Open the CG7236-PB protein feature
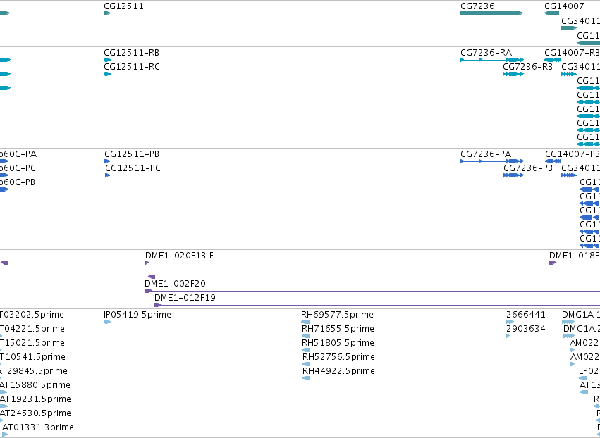This screenshot has height=438, width=600. point(528,168)
